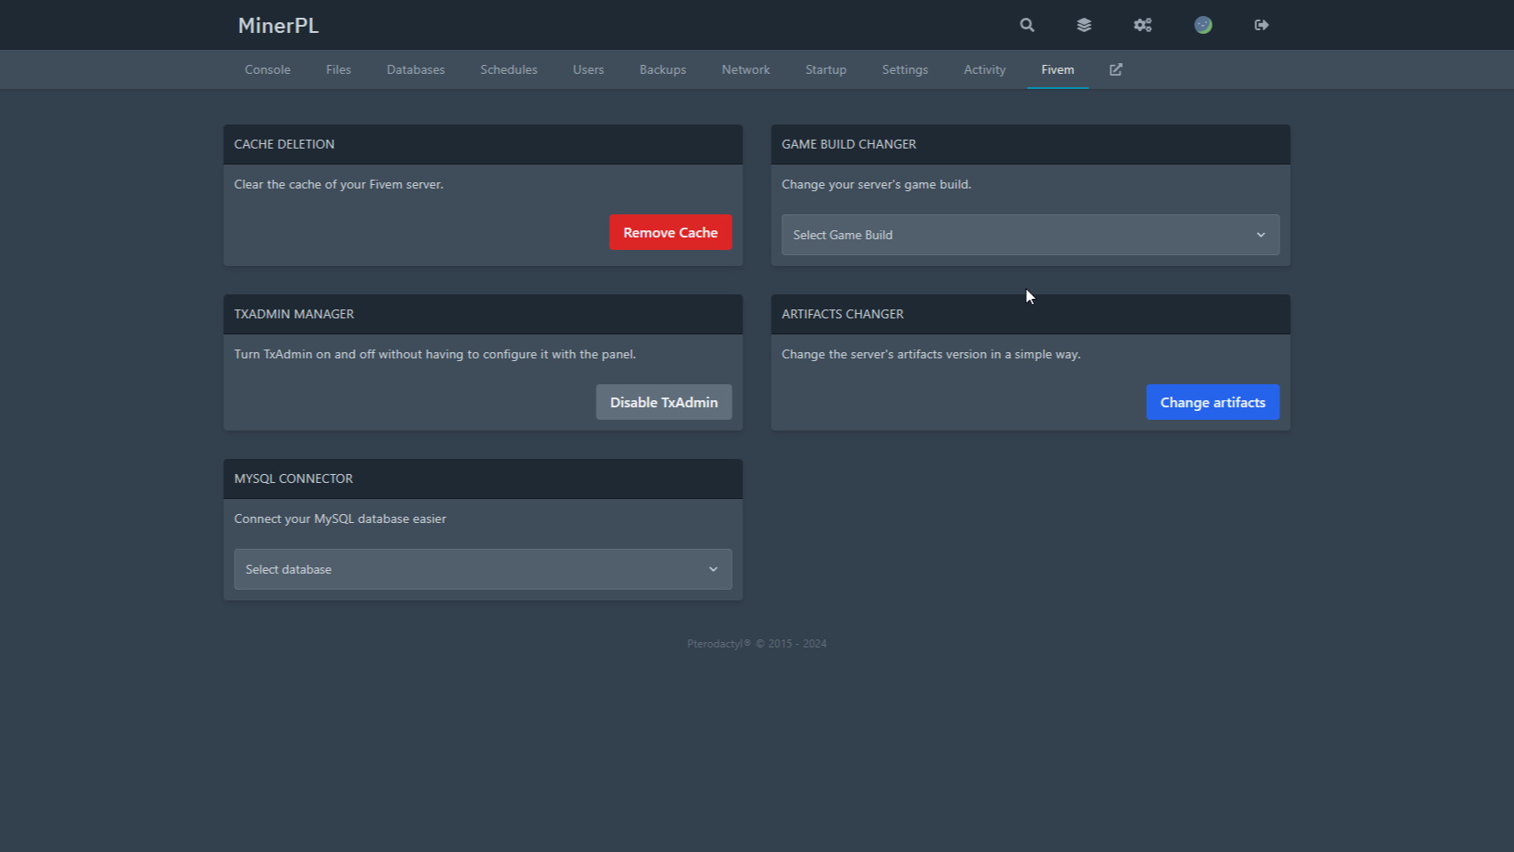Expand the Select Game Build dropdown

click(x=1029, y=235)
